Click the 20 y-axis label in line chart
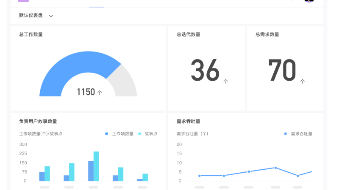 coord(179,144)
